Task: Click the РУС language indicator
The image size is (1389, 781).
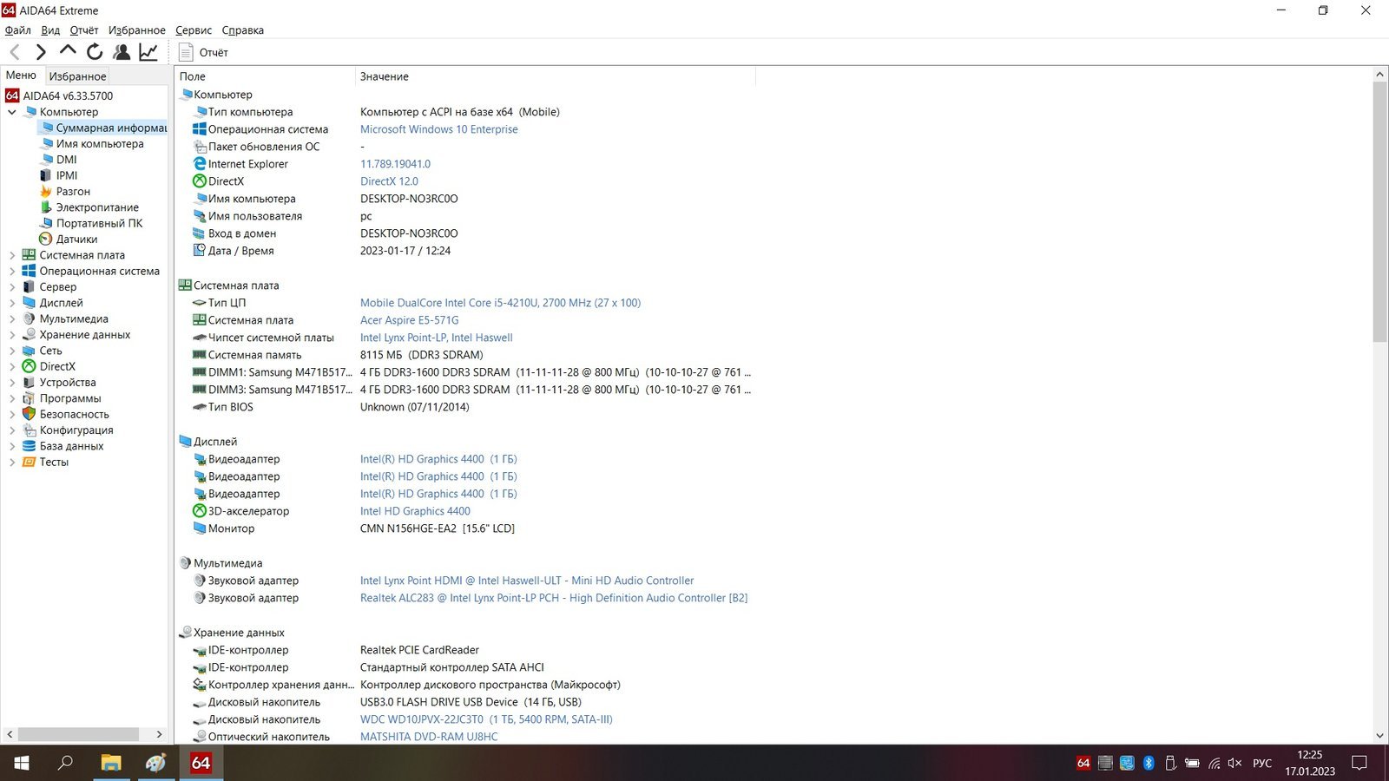Action: (1262, 764)
